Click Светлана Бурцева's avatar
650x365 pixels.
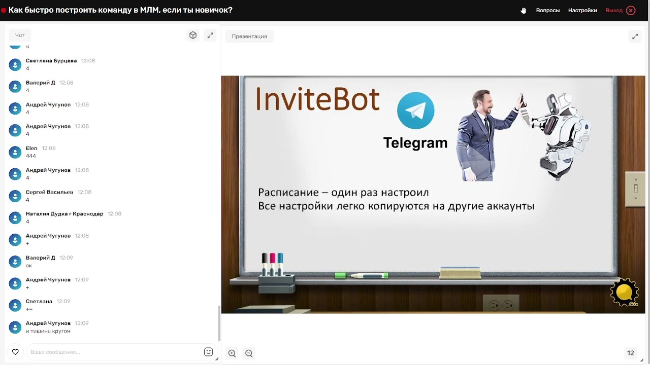(15, 64)
